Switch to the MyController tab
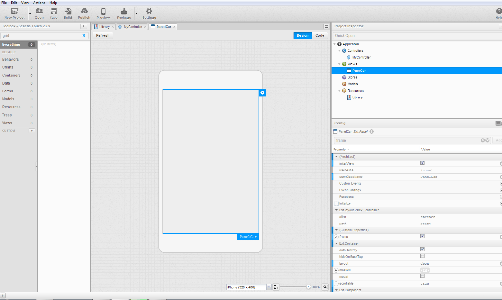Image resolution: width=502 pixels, height=300 pixels. [x=132, y=27]
